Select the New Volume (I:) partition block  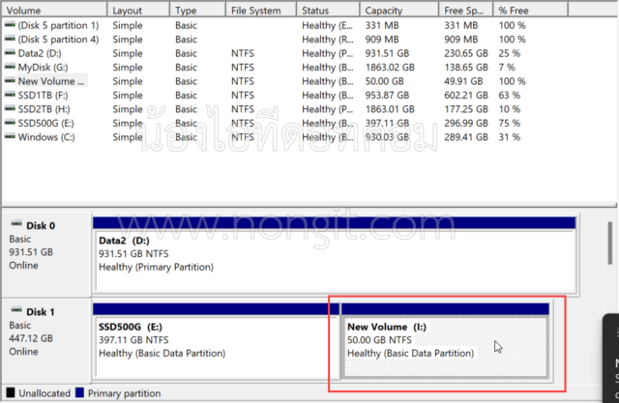click(x=445, y=341)
